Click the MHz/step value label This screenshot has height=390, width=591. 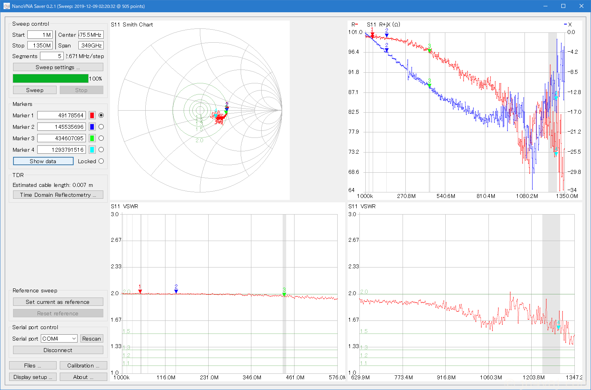coord(85,56)
